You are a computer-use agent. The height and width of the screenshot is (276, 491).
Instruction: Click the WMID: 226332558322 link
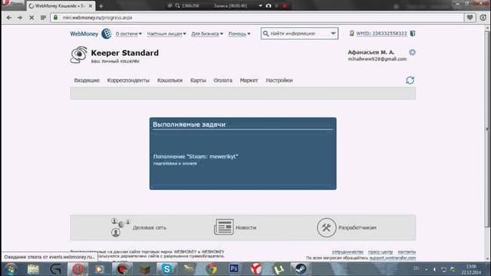(x=381, y=33)
